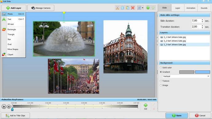This screenshot has width=212, height=119.
Task: Click the Copy icon in toolbar
Action: coord(123,8)
